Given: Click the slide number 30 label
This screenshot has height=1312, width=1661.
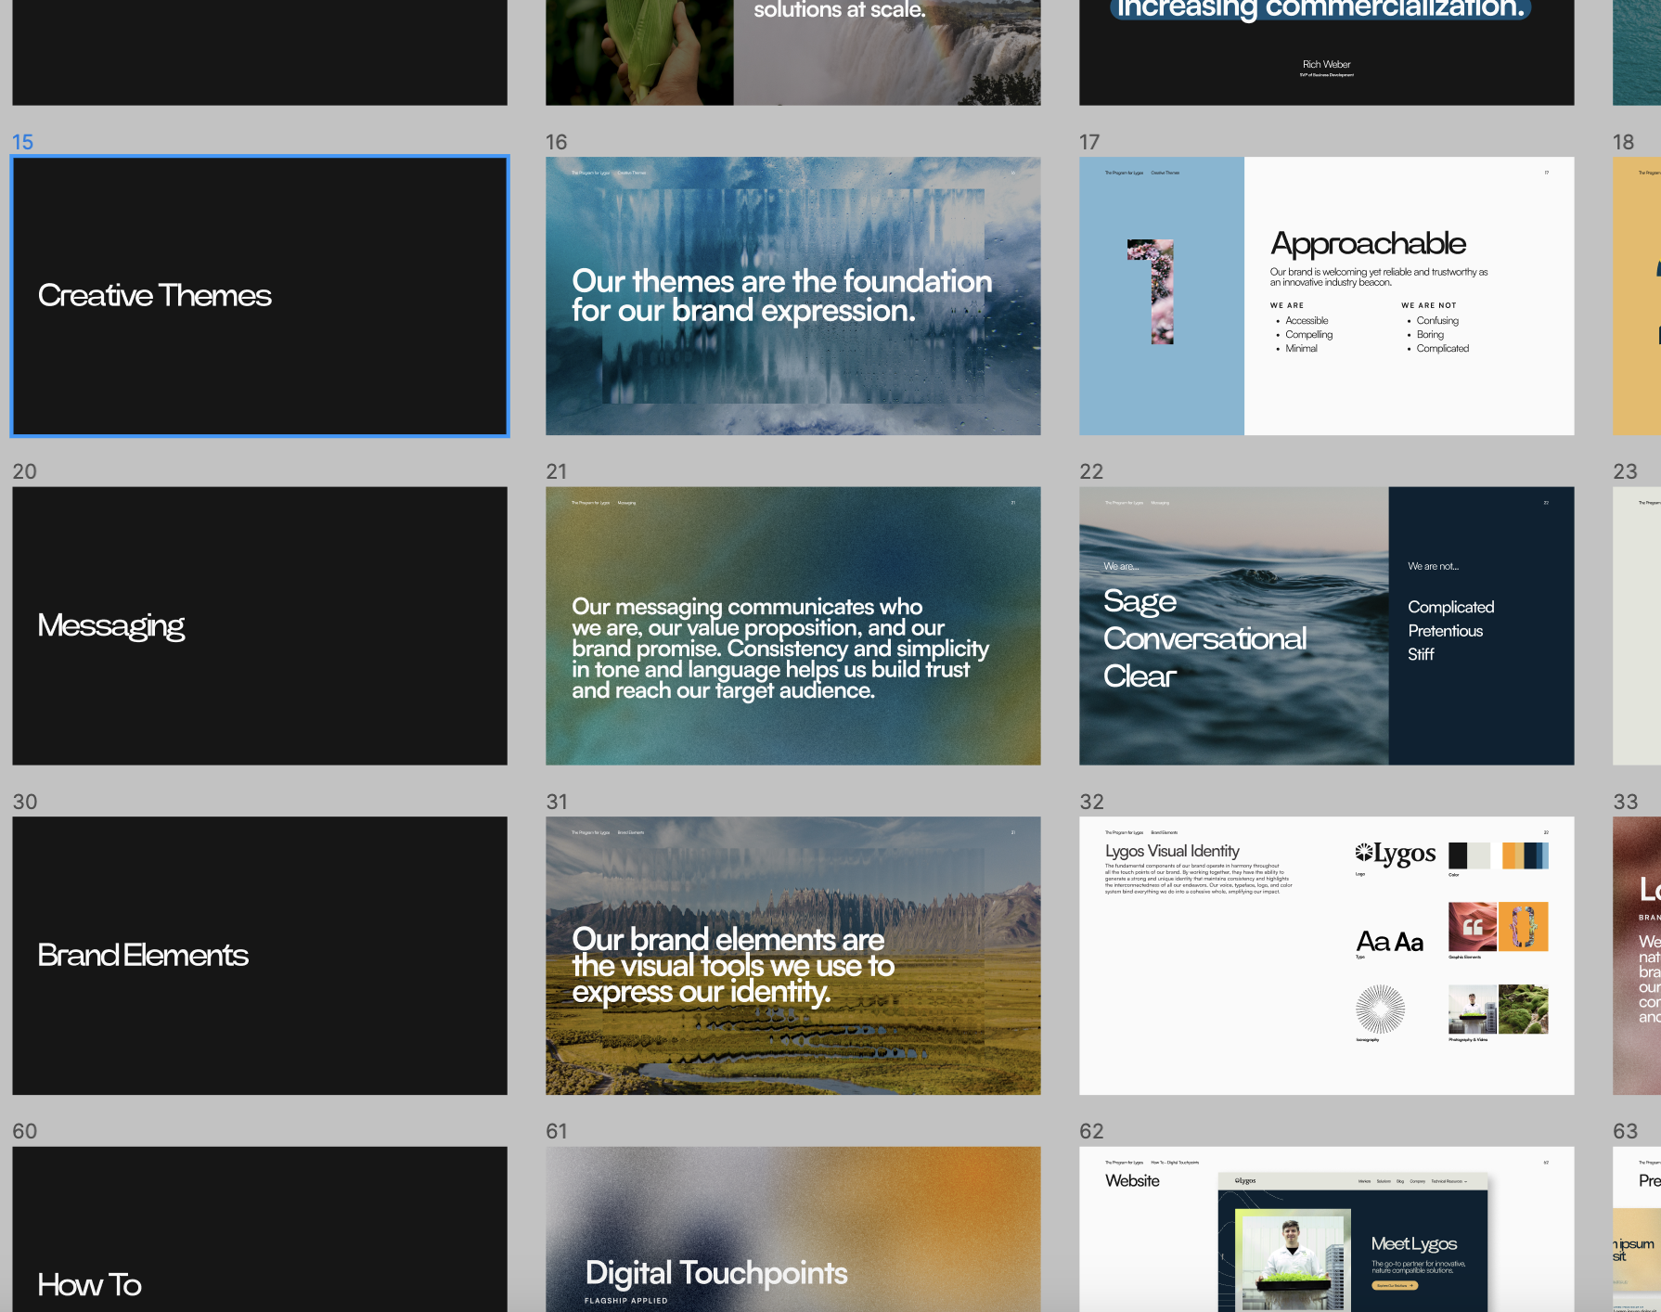Looking at the screenshot, I should 25,802.
